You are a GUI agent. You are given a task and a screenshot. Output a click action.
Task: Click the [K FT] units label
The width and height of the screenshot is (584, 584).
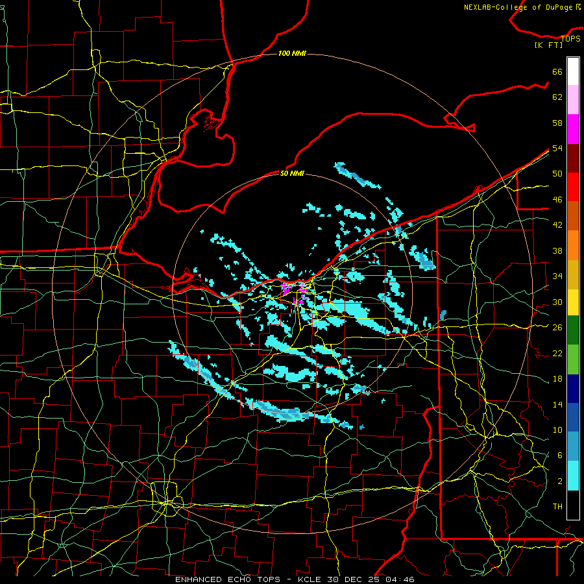click(x=548, y=45)
